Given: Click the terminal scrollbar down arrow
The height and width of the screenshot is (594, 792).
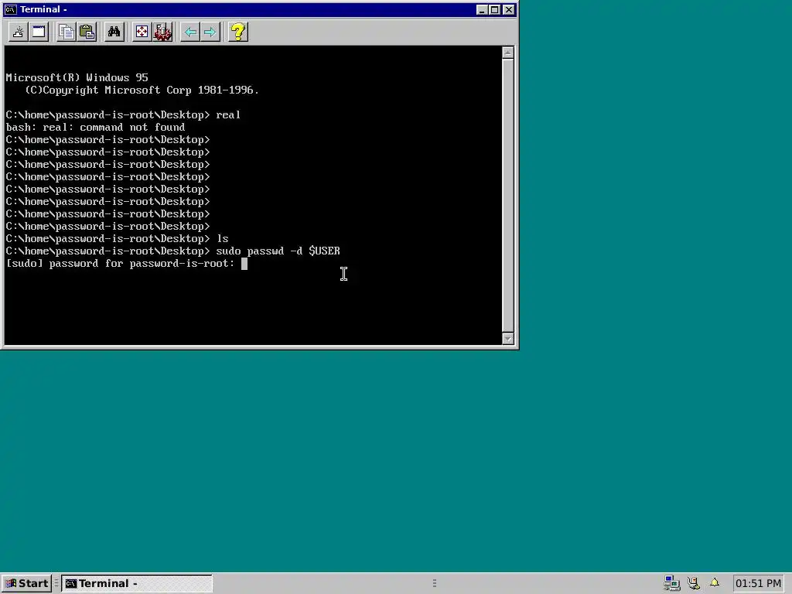Looking at the screenshot, I should (508, 339).
